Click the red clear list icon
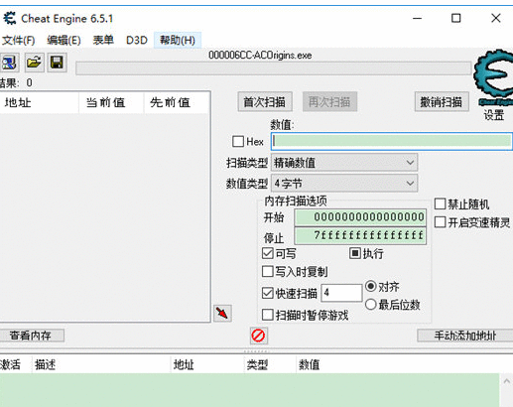513x407 pixels. tap(258, 336)
